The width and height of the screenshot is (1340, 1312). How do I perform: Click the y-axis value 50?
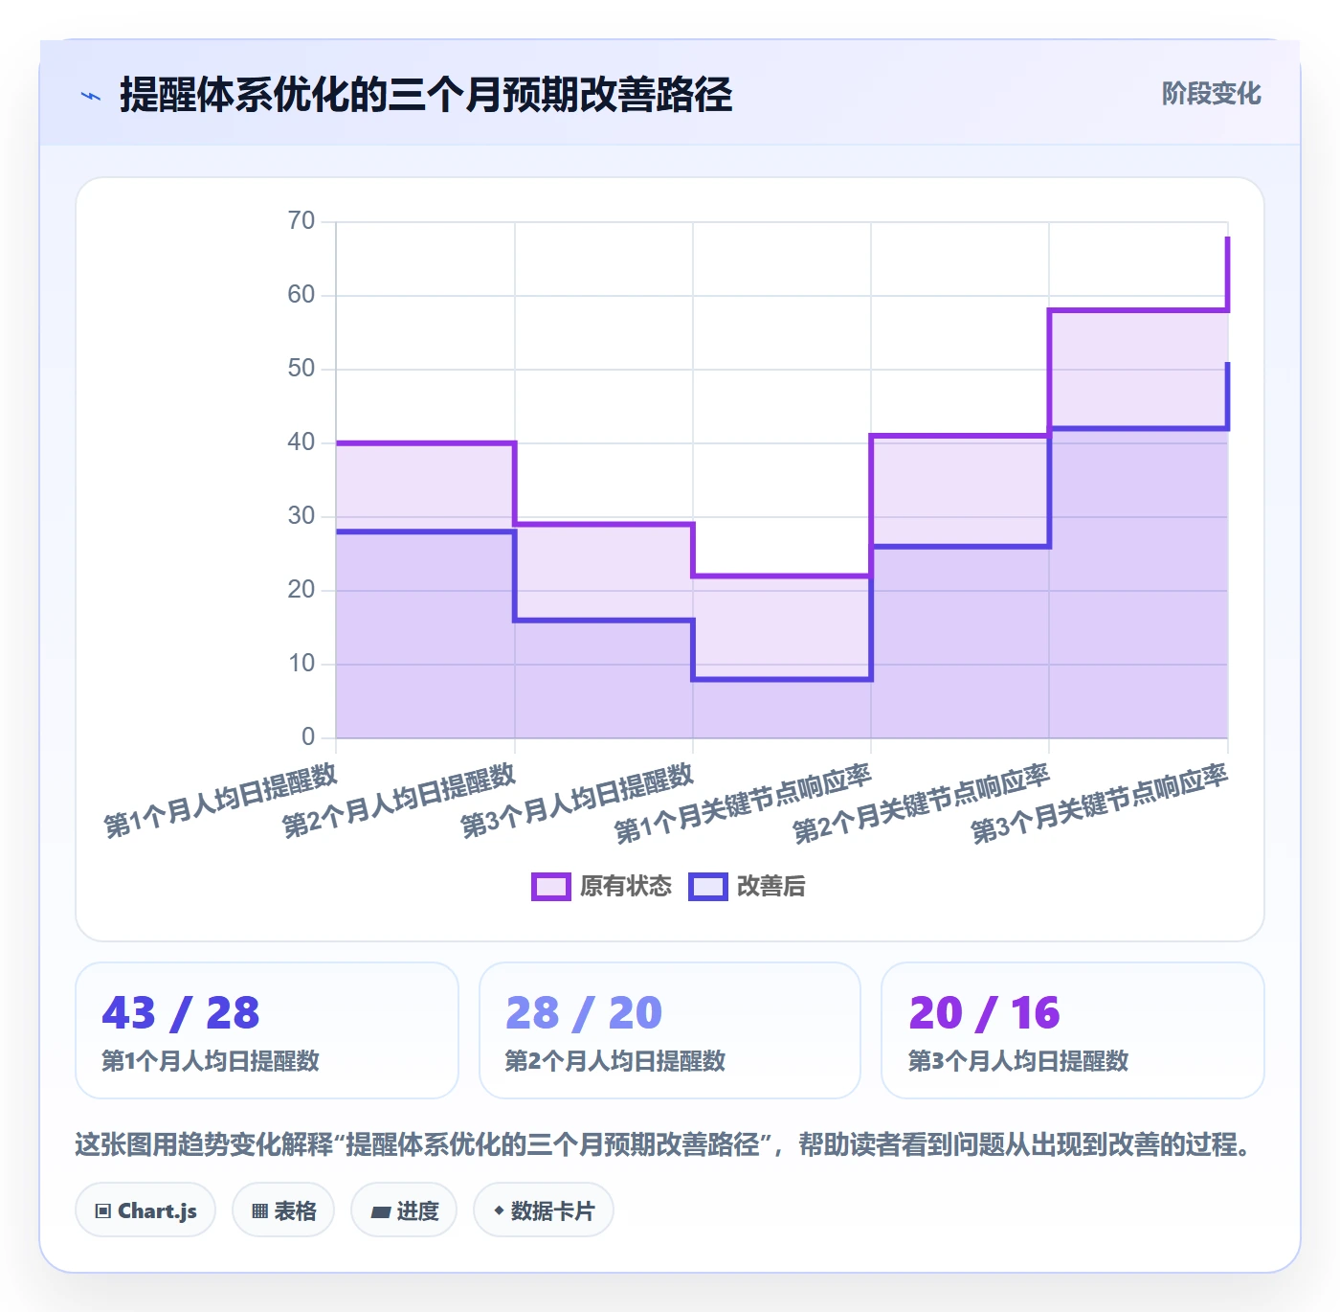(301, 369)
